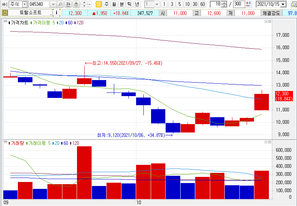Click the arrow-bar icon before the 주식 dropdown

(4, 4)
